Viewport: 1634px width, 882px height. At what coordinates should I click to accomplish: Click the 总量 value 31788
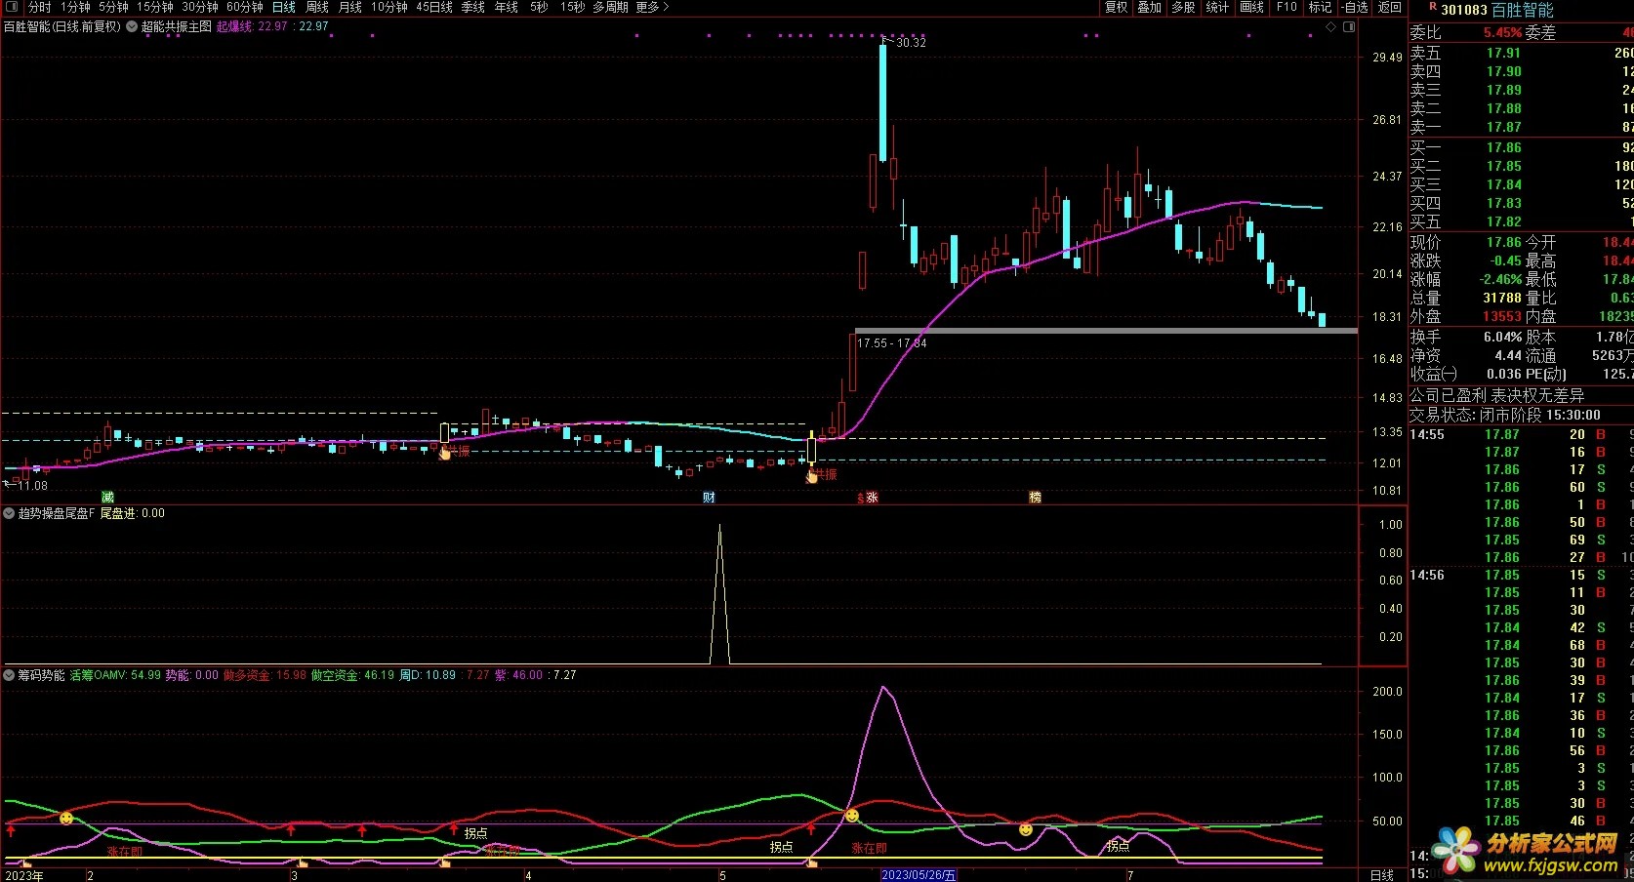click(1502, 299)
